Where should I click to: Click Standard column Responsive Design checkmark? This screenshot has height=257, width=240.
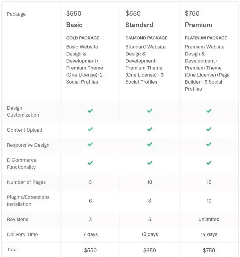(x=149, y=144)
